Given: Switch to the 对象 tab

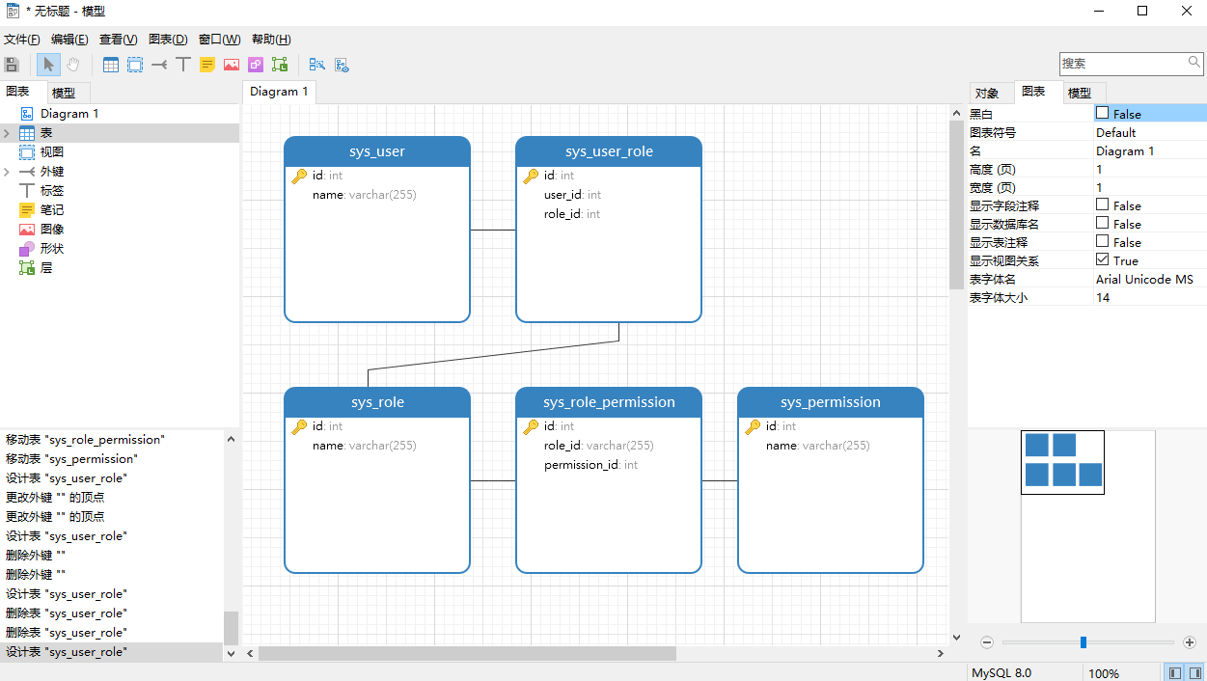Looking at the screenshot, I should point(987,94).
